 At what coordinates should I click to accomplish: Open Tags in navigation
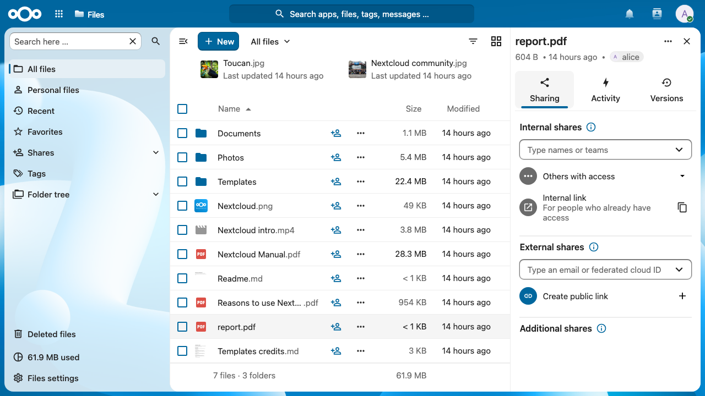[87, 173]
